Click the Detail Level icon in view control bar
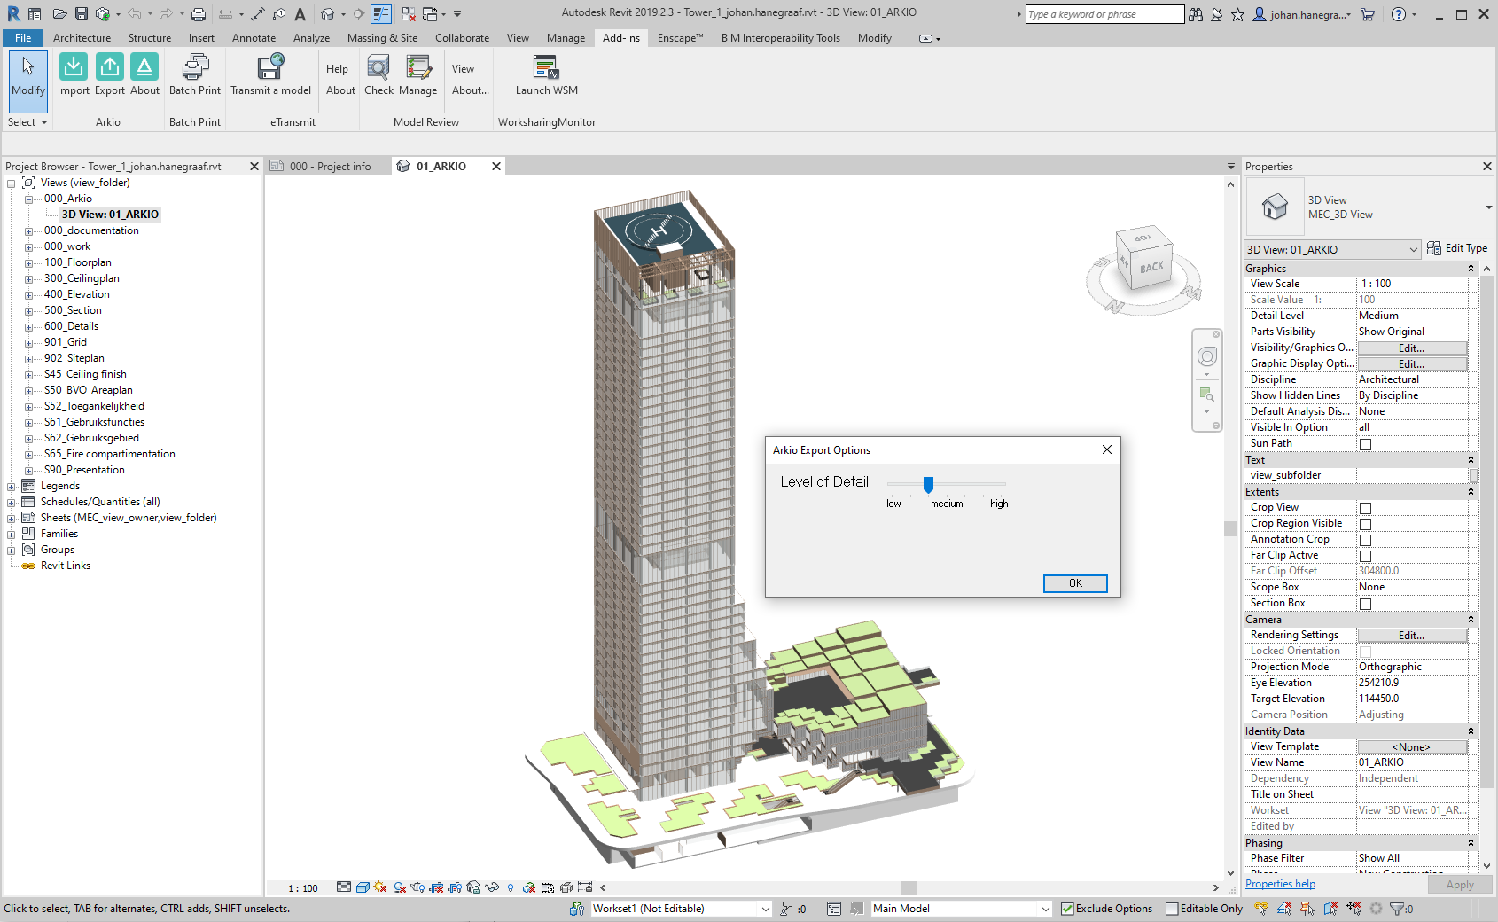 [x=344, y=887]
